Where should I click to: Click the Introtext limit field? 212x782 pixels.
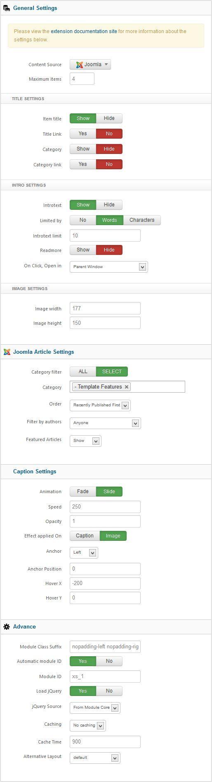(105, 235)
